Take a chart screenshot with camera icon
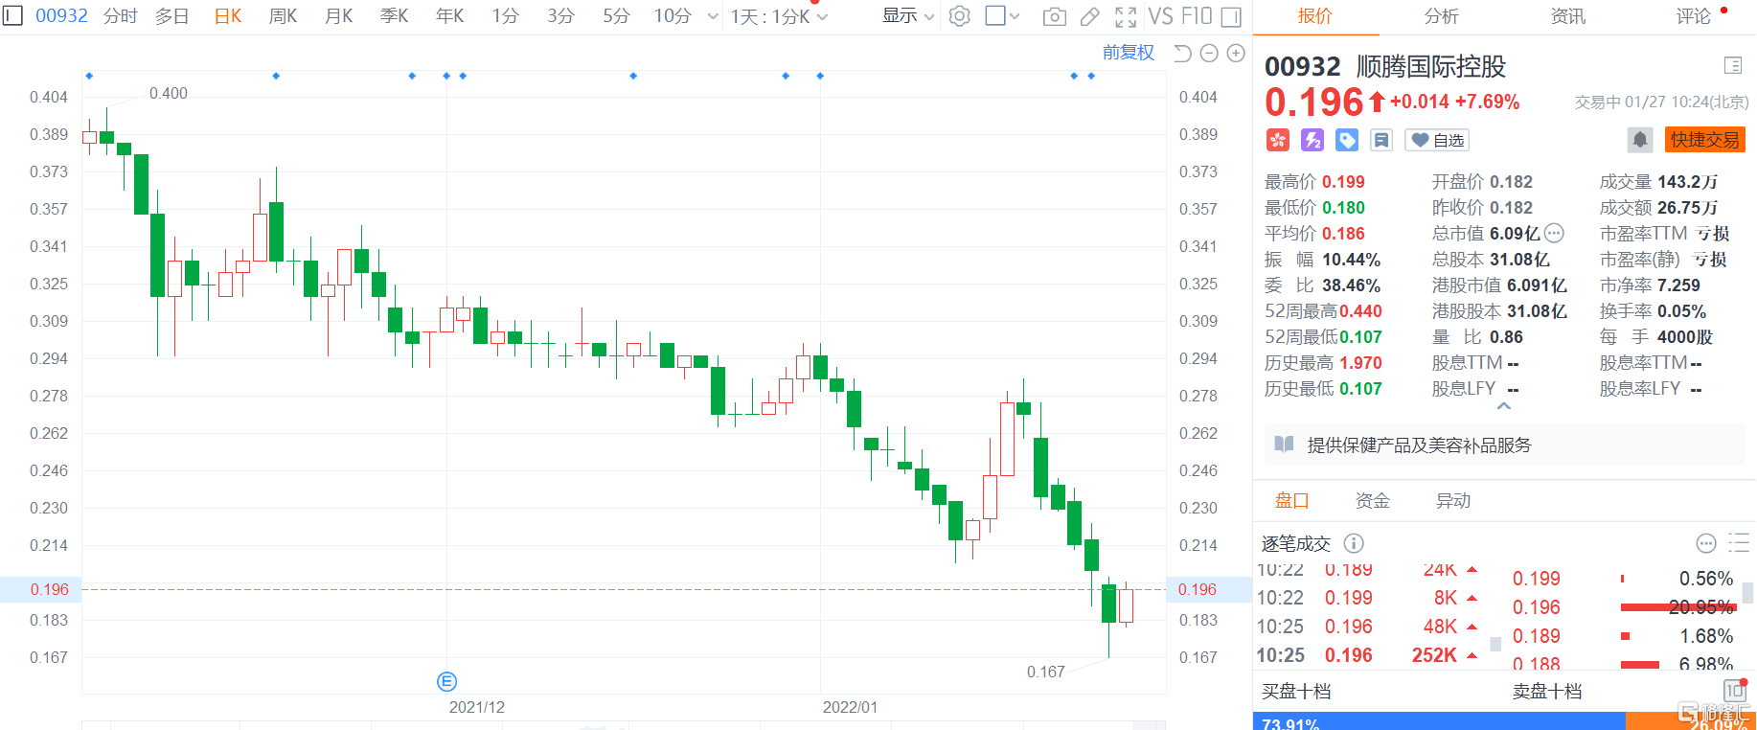 [x=1054, y=16]
